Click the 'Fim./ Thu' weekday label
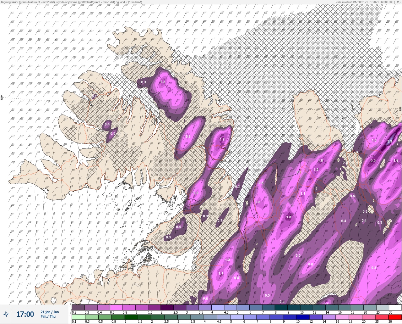Viewport: 402px width, 324px height. tap(48, 316)
